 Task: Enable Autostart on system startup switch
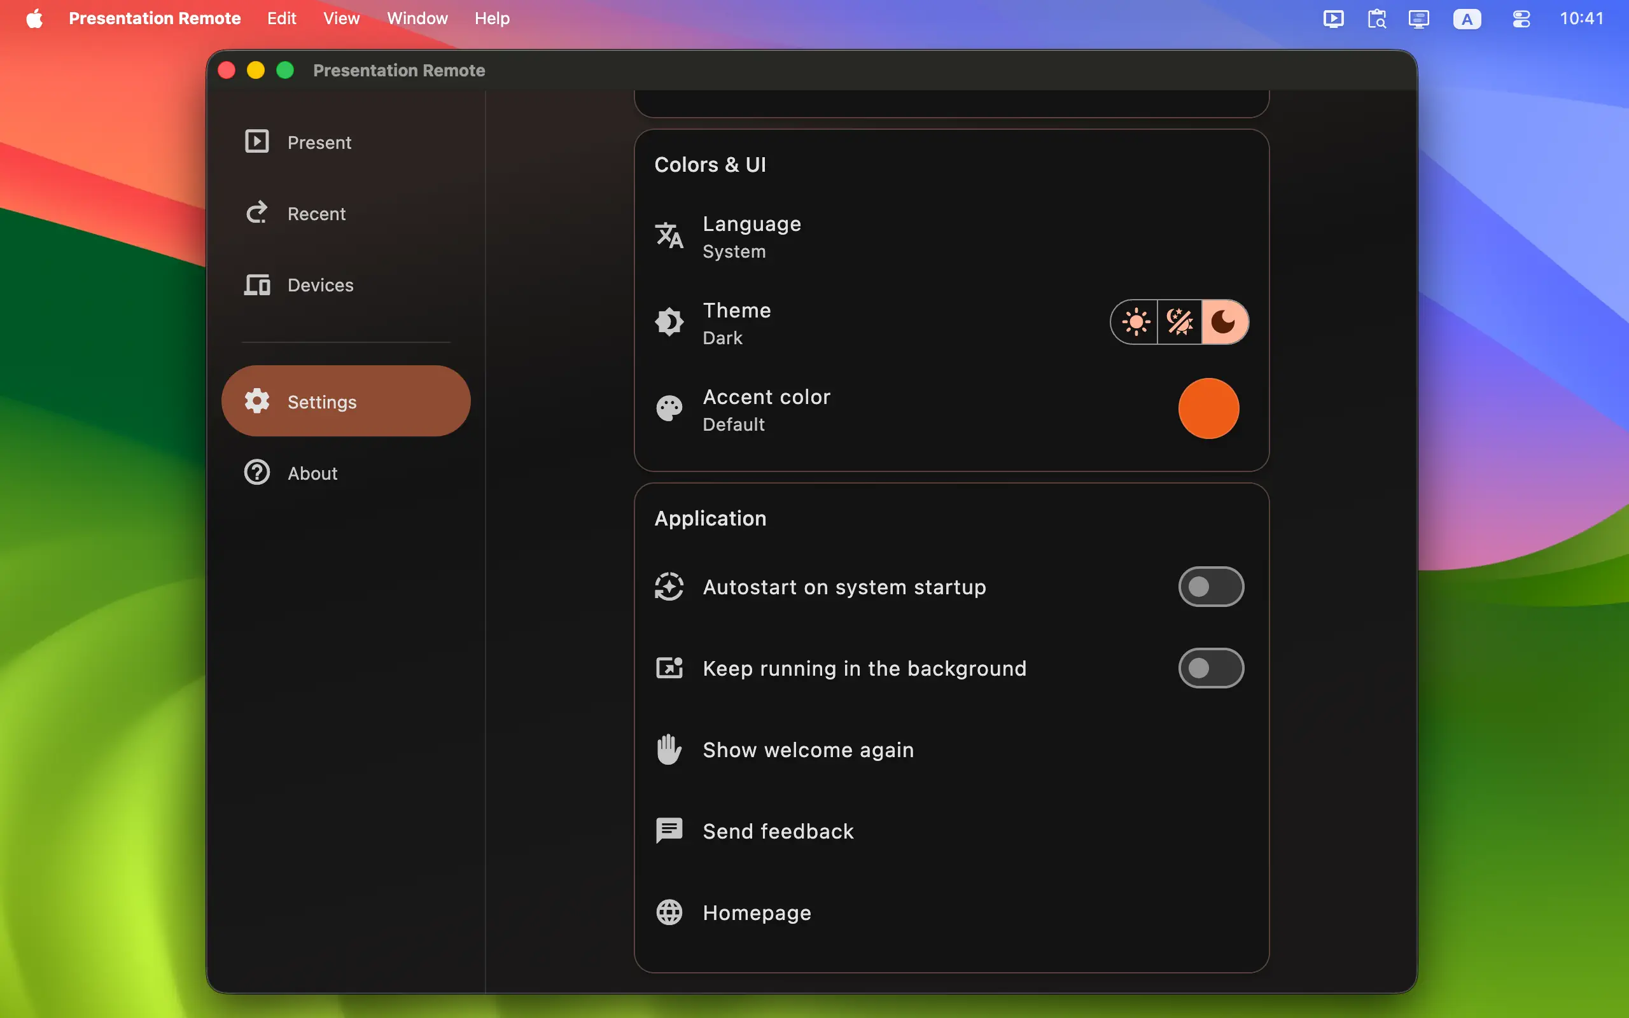coord(1211,587)
